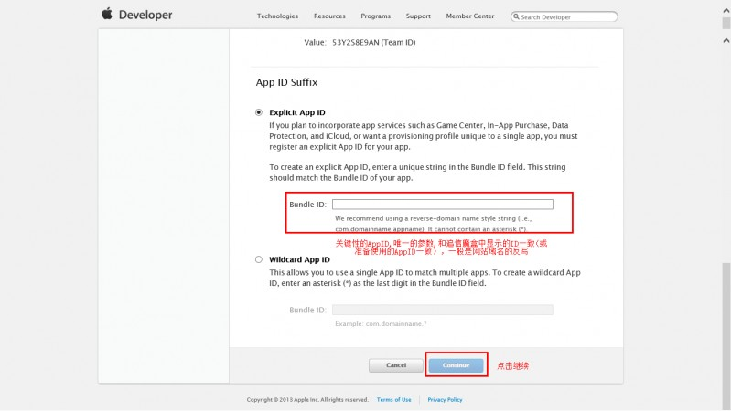Click the Explicit Bundle ID input field
Image resolution: width=731 pixels, height=411 pixels.
443,205
